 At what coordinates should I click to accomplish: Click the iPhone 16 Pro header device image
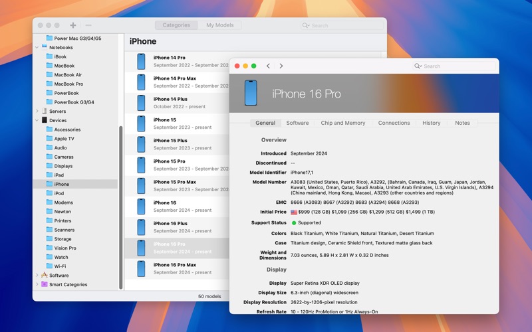point(251,93)
